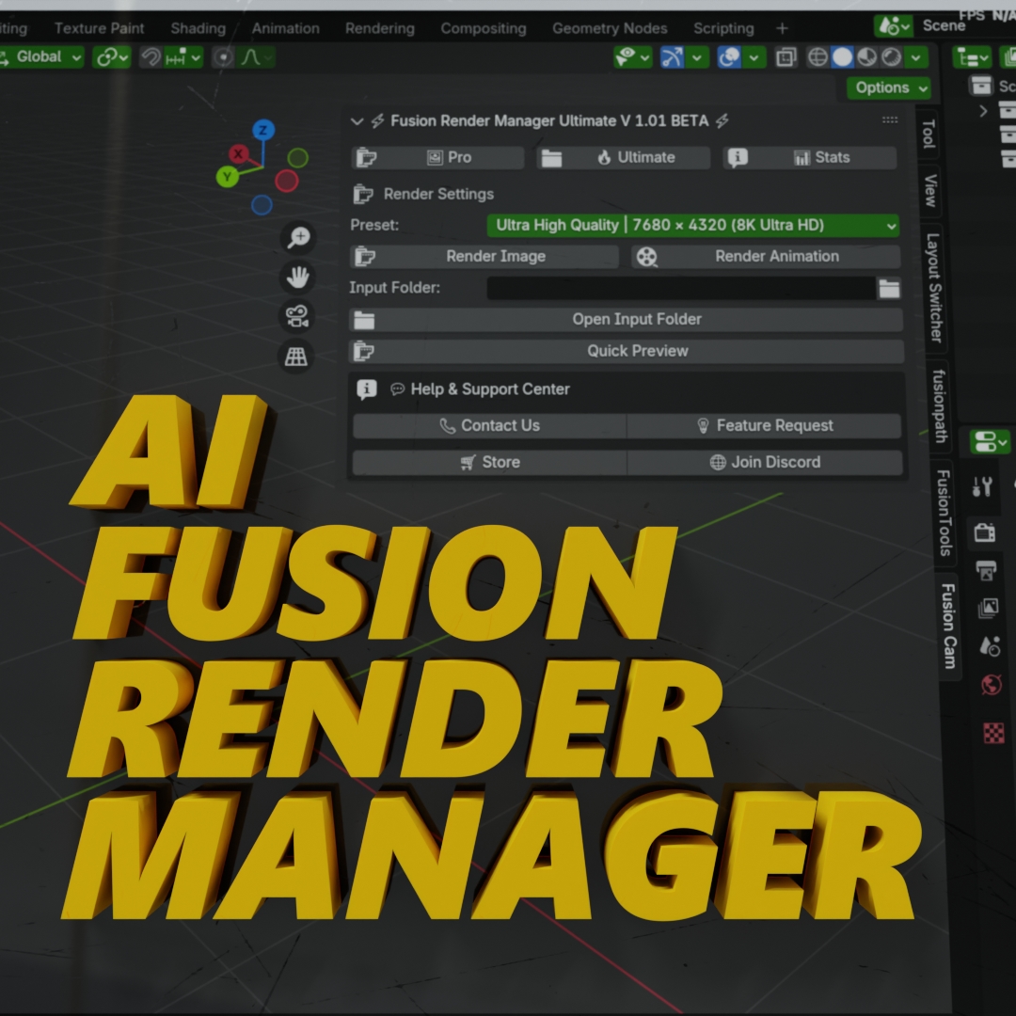Viewport: 1016px width, 1016px height.
Task: Click the Render Animation button
Action: (x=765, y=257)
